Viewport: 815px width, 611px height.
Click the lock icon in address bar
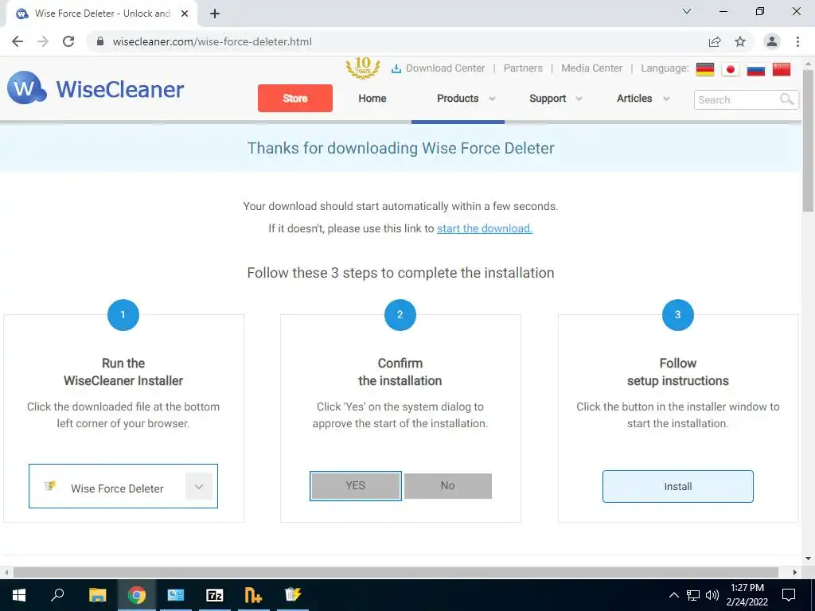100,41
